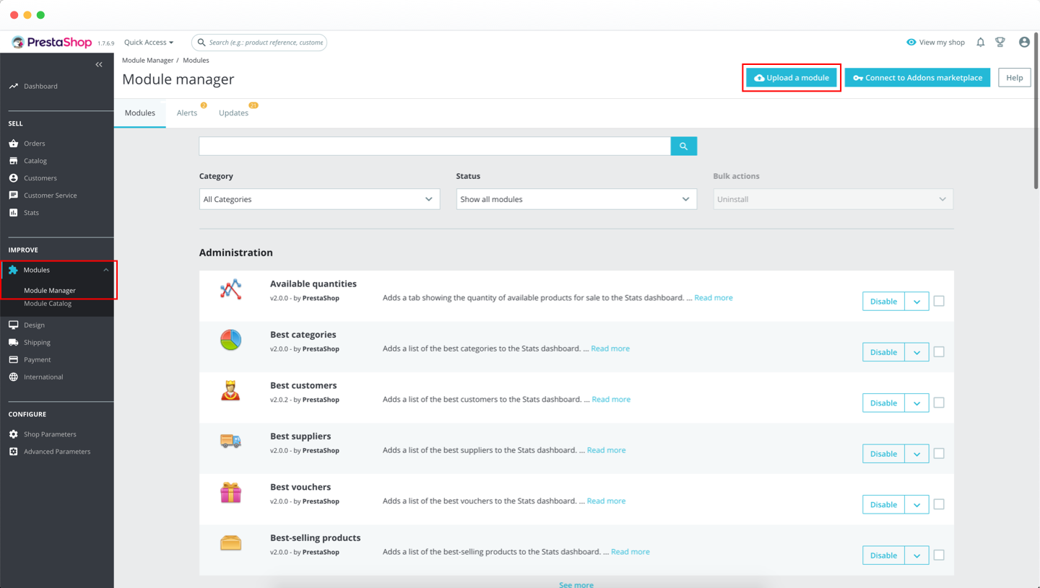Screen dimensions: 1040x588
Task: Click the Shipping truck icon
Action: pyautogui.click(x=14, y=343)
